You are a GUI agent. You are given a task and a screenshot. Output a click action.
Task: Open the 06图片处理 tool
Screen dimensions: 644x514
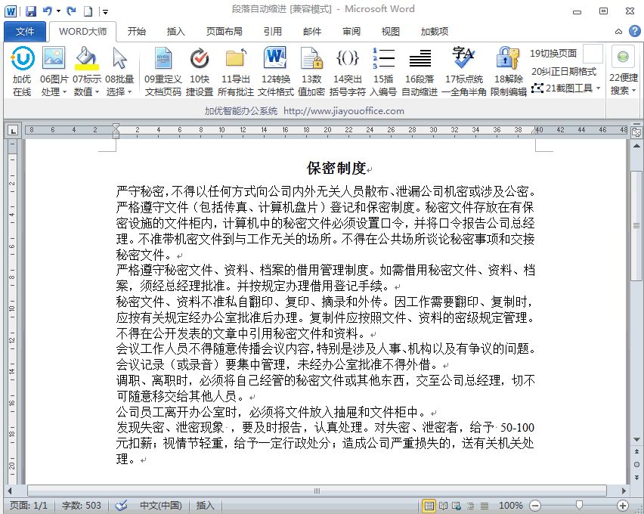(x=54, y=70)
